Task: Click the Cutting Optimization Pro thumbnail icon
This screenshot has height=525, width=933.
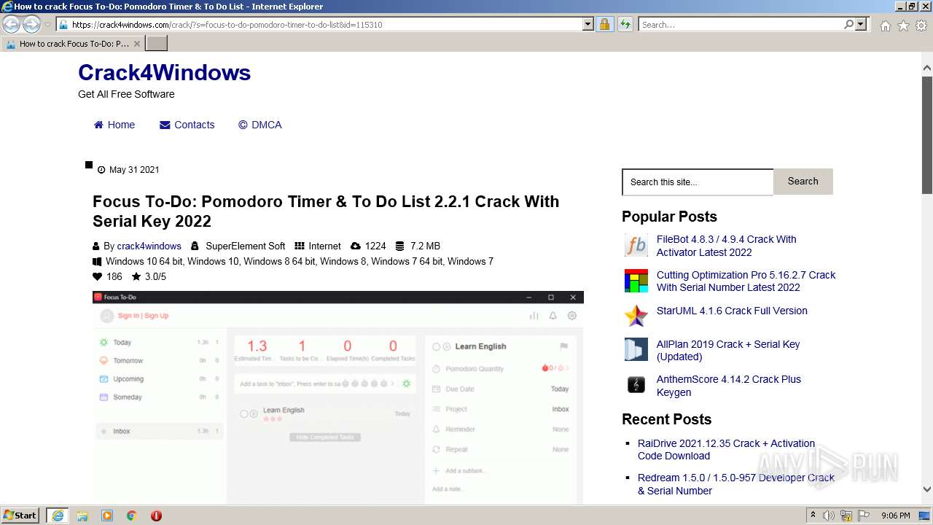Action: coord(636,281)
